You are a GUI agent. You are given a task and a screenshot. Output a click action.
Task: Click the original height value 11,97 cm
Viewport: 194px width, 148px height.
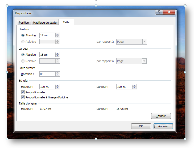[45, 109]
